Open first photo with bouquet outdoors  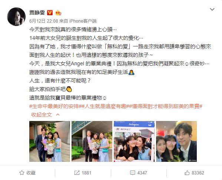50,141
